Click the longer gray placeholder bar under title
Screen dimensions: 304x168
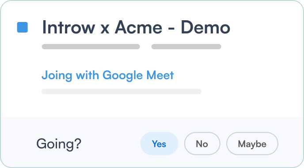click(x=91, y=47)
